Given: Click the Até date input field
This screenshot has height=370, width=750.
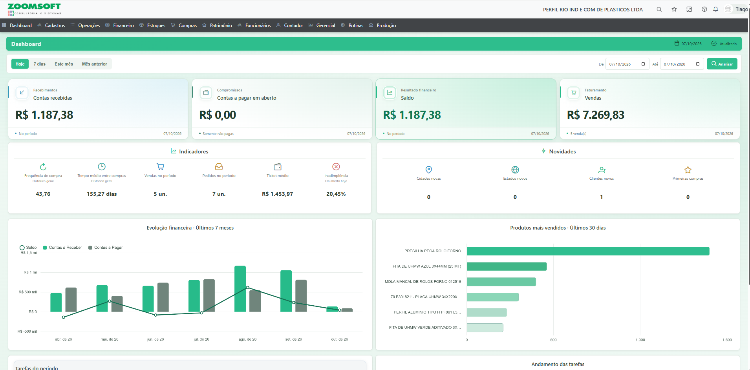Looking at the screenshot, I should pyautogui.click(x=682, y=64).
